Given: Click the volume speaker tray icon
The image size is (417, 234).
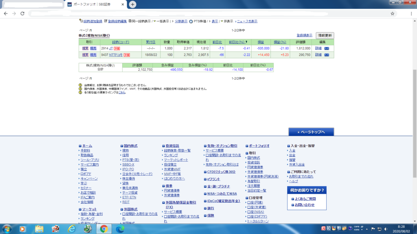Looking at the screenshot, I should (x=386, y=229).
